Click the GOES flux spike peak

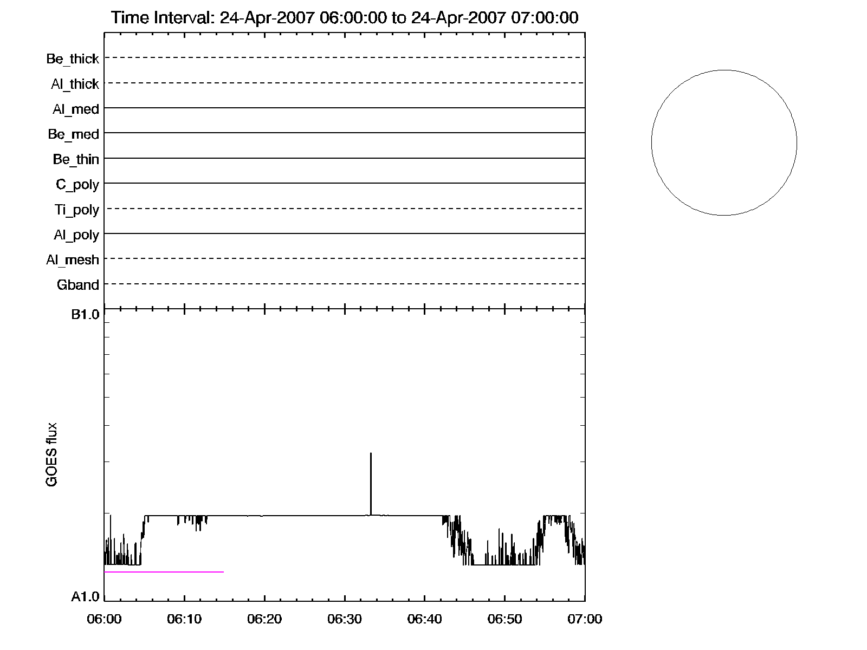[x=371, y=454]
